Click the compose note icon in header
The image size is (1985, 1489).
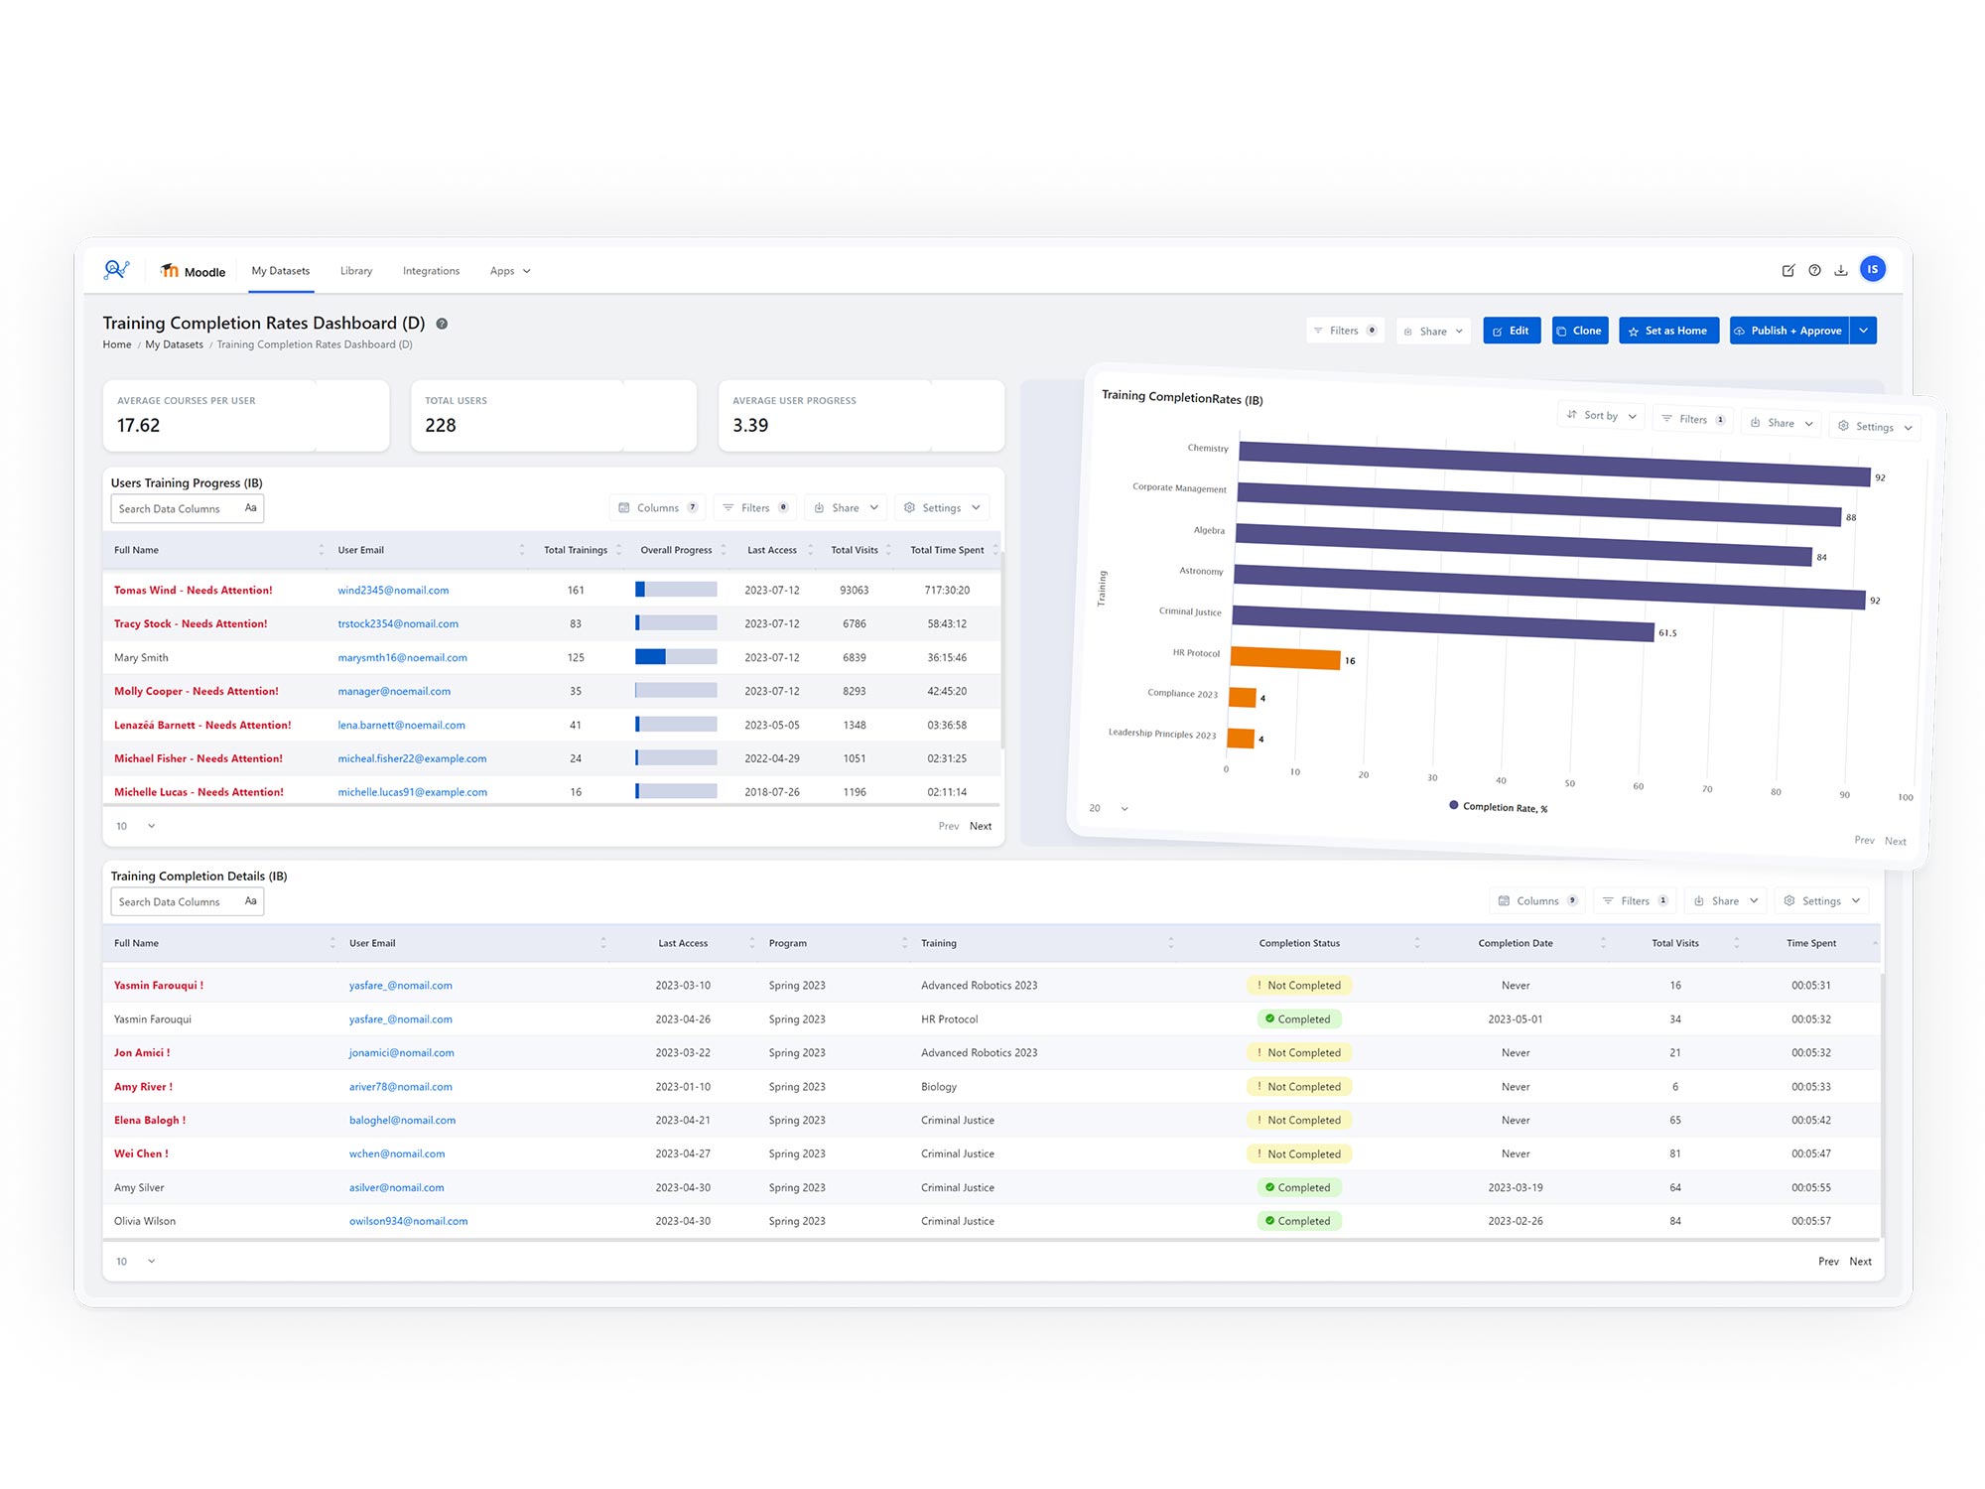pyautogui.click(x=1787, y=270)
